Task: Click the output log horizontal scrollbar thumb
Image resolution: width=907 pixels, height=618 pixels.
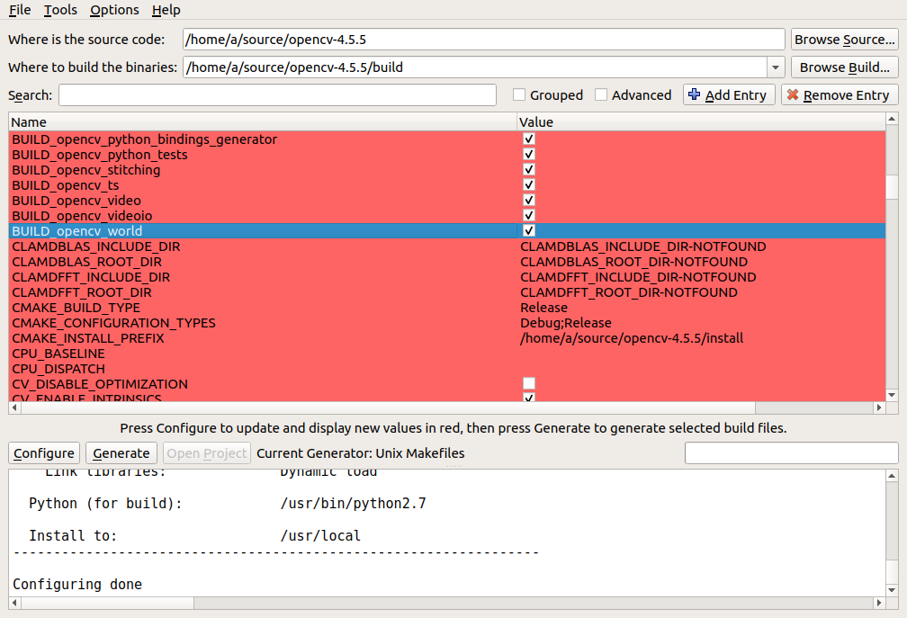Action: point(107,603)
